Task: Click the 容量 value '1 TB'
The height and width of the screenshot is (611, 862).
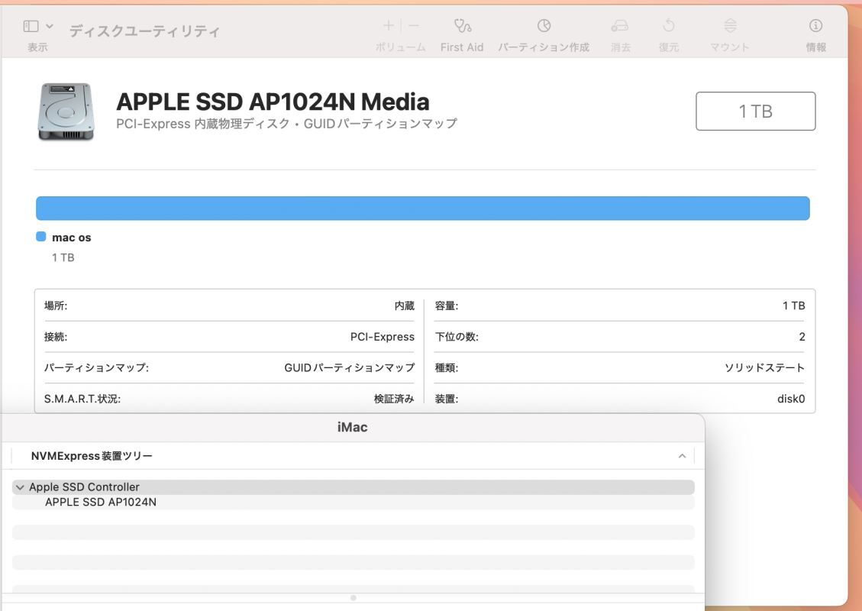Action: click(794, 305)
